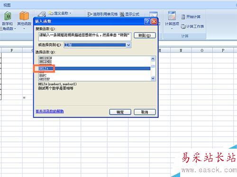The width and height of the screenshot is (237, 177).
Task: Open the help on this function link
Action: (x=50, y=111)
